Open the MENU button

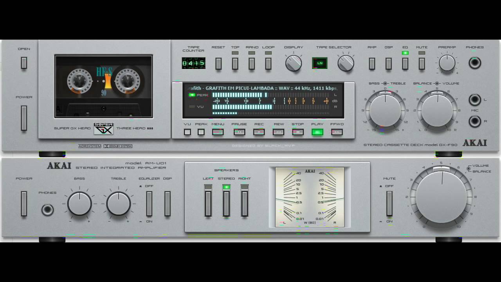pos(218,132)
